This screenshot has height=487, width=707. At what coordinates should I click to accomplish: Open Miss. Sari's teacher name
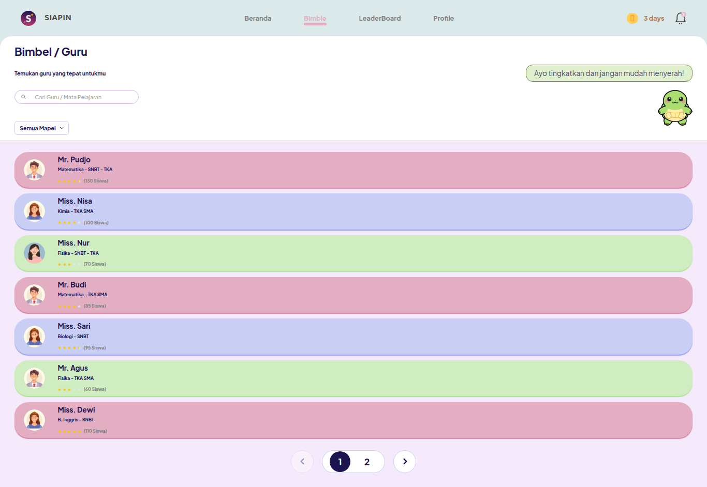tap(74, 326)
